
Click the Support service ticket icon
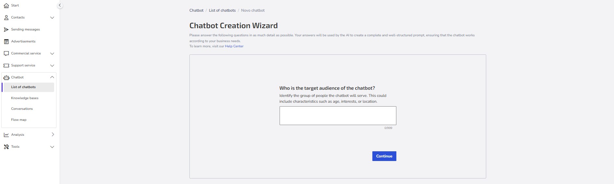click(6, 65)
